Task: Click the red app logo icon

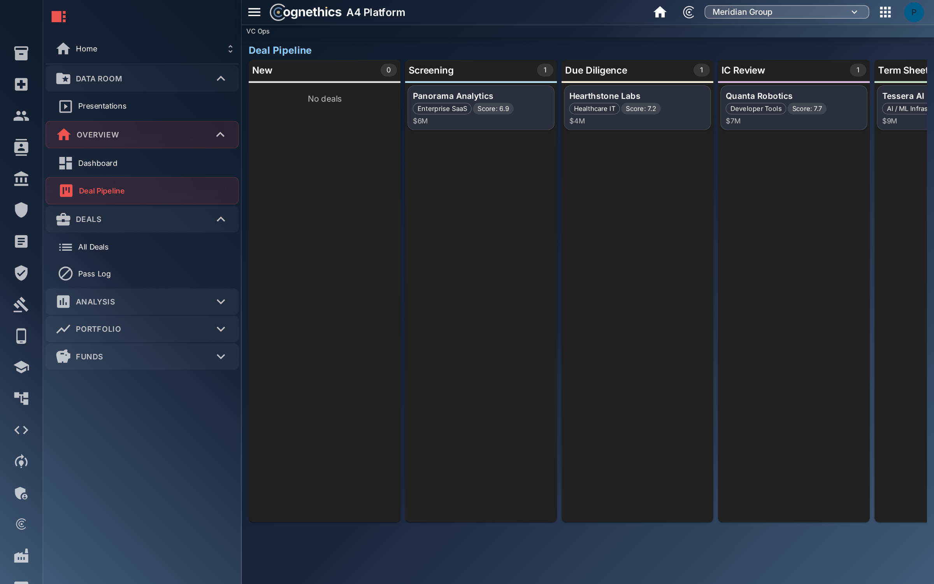Action: 59,16
